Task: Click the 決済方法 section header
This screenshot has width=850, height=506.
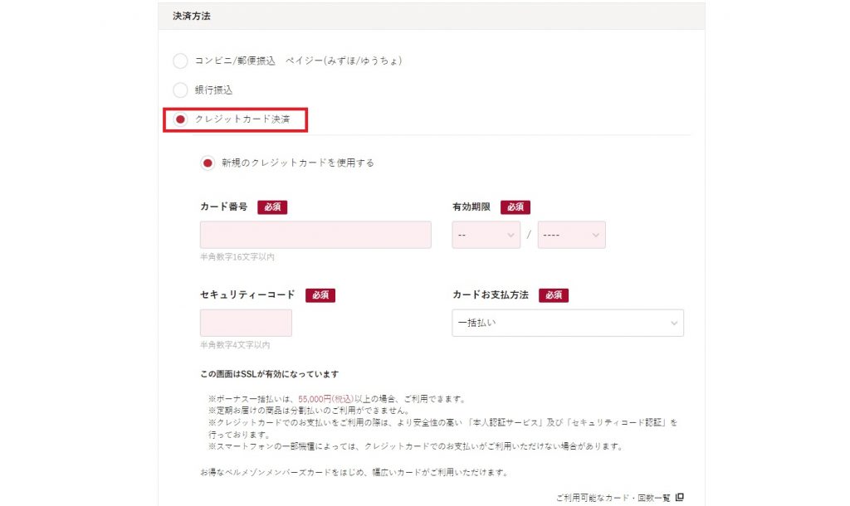Action: 191,16
